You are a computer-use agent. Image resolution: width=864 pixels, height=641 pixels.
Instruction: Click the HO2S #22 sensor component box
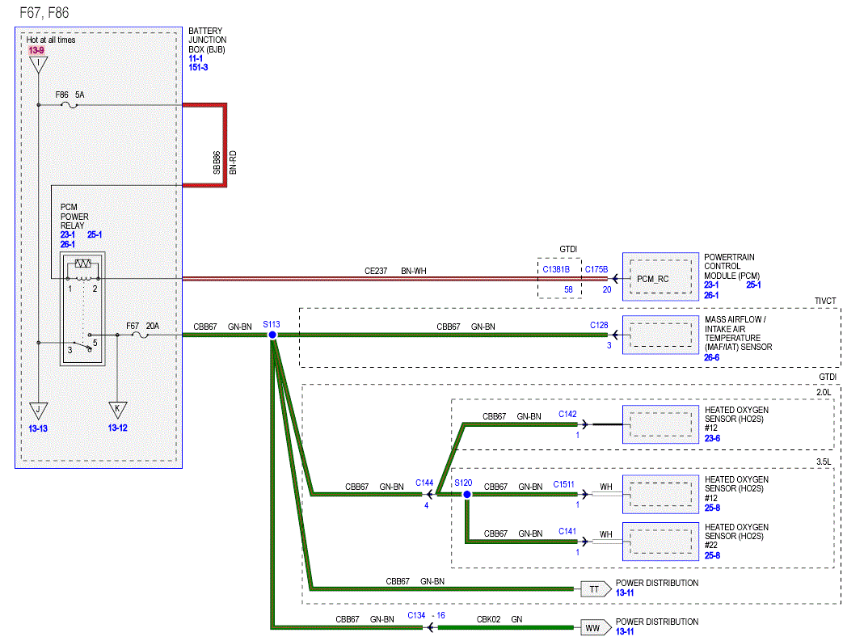click(660, 542)
